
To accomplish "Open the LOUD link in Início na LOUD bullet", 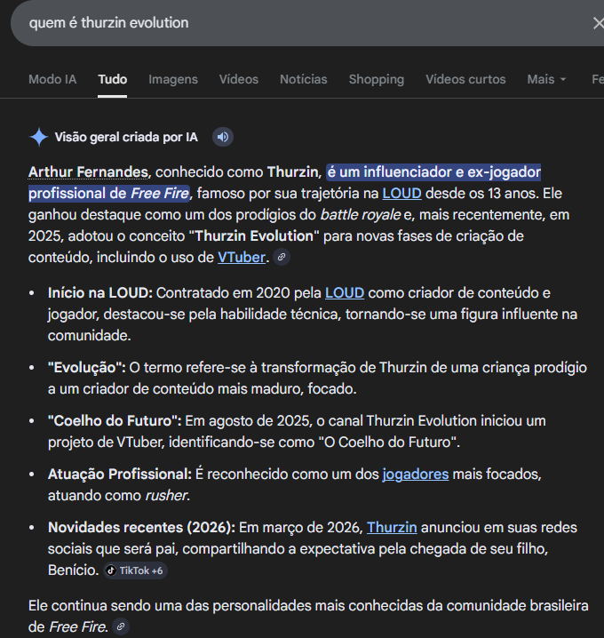I will tap(345, 293).
